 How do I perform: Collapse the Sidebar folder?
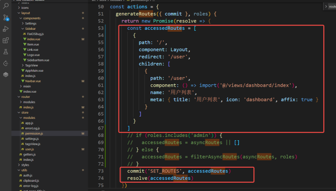(x=30, y=29)
